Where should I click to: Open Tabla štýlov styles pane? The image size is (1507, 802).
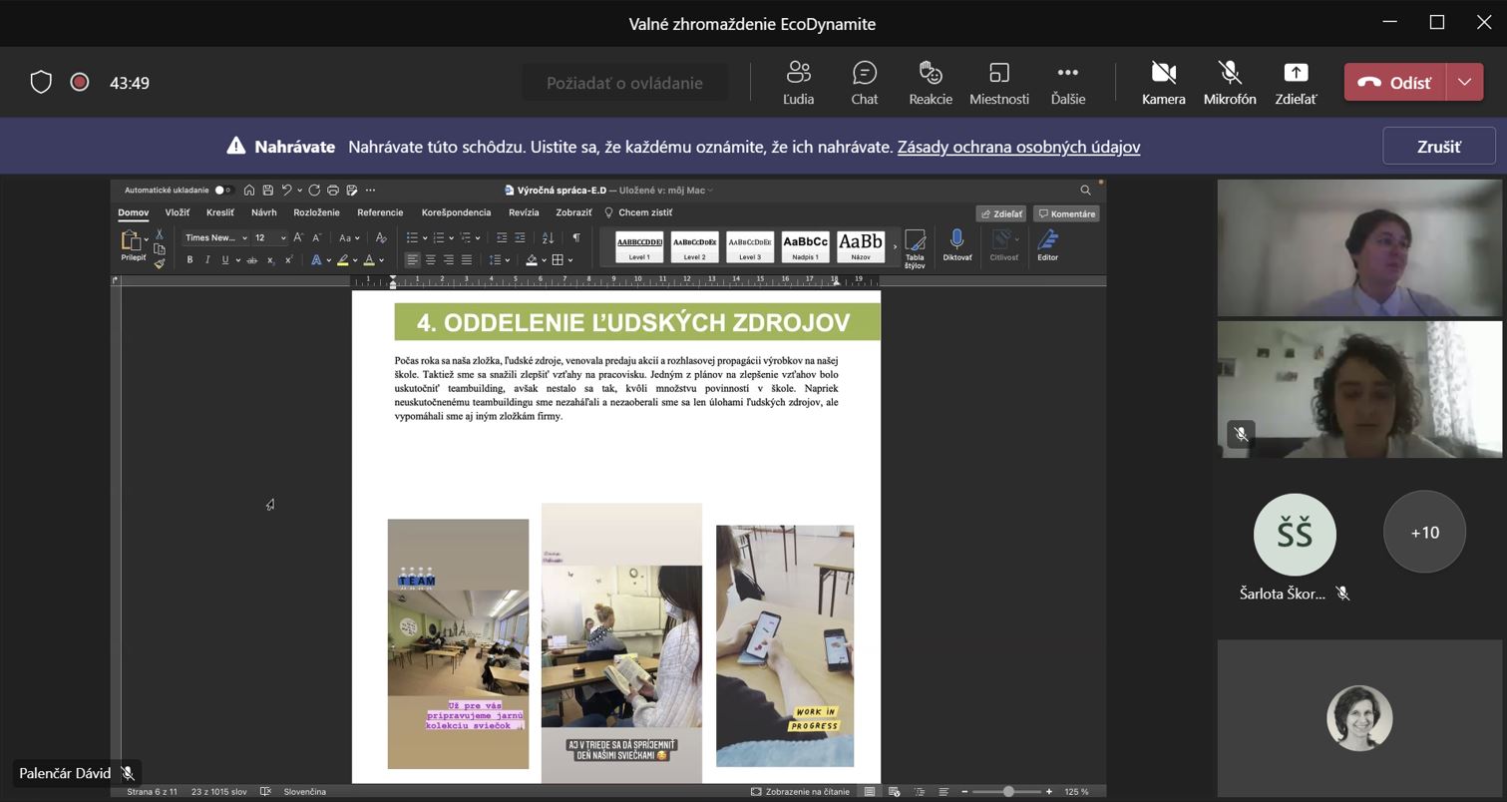click(915, 248)
